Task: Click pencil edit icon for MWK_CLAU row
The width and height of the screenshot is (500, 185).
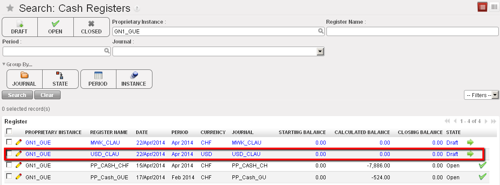Action: pos(18,142)
